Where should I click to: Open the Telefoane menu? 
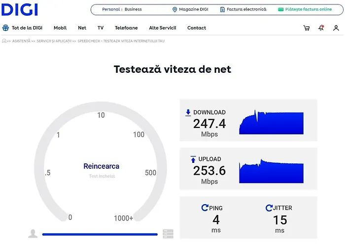[x=126, y=28]
